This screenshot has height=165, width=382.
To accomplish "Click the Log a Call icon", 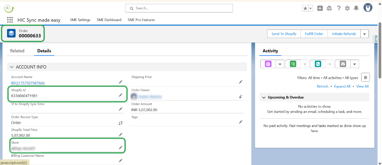I will point(318,64).
